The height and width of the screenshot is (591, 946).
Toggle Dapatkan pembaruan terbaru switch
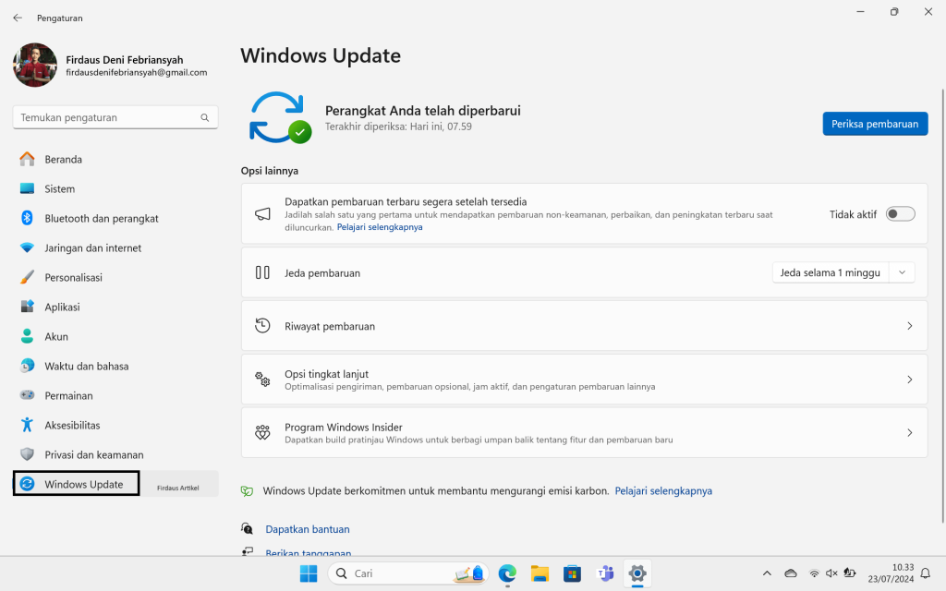(900, 214)
